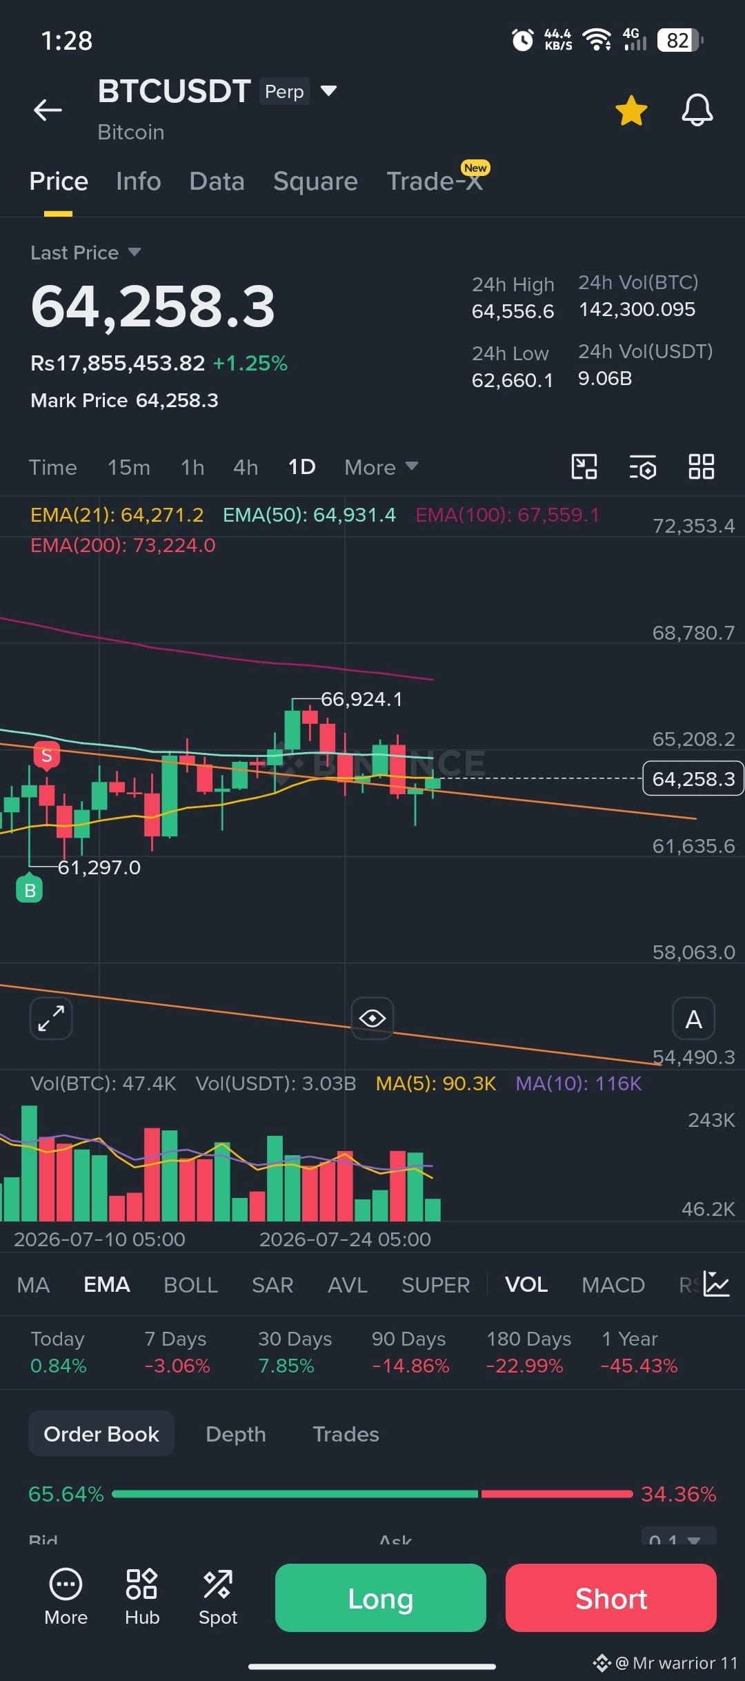745x1681 pixels.
Task: Tap the Mark Price 64,258.3 text
Action: click(125, 400)
